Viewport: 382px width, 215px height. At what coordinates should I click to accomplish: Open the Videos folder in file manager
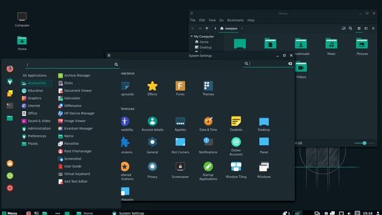point(301,70)
